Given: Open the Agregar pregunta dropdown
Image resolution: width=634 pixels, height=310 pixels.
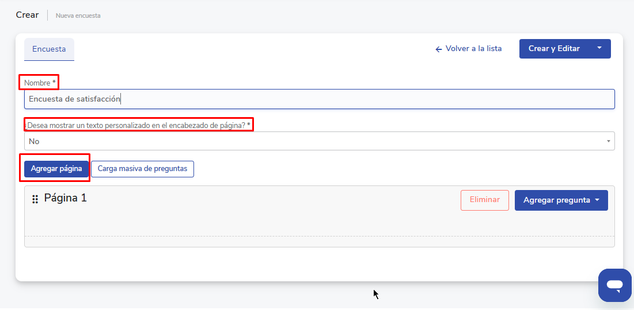Looking at the screenshot, I should 561,200.
